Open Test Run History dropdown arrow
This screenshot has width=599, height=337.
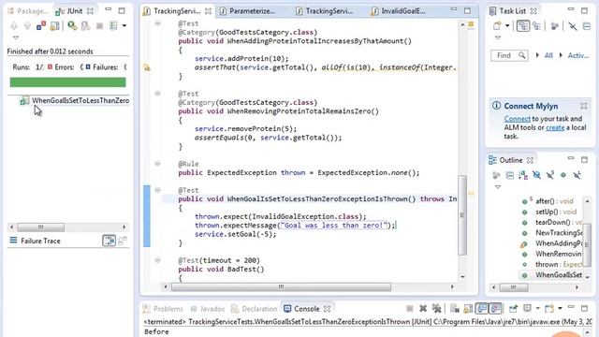pos(124,26)
